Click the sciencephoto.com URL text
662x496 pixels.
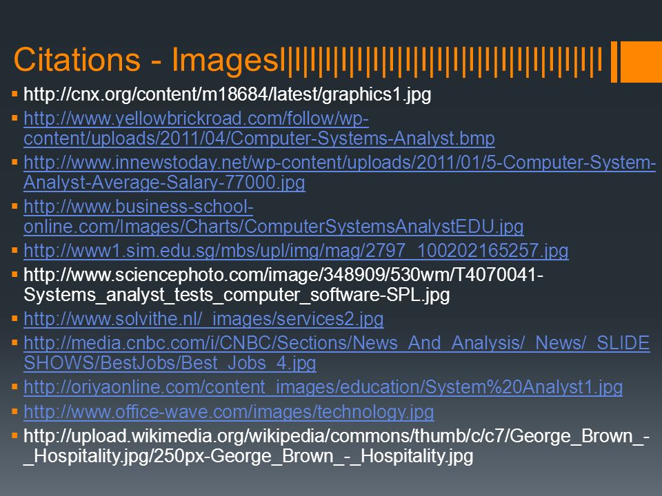point(283,285)
